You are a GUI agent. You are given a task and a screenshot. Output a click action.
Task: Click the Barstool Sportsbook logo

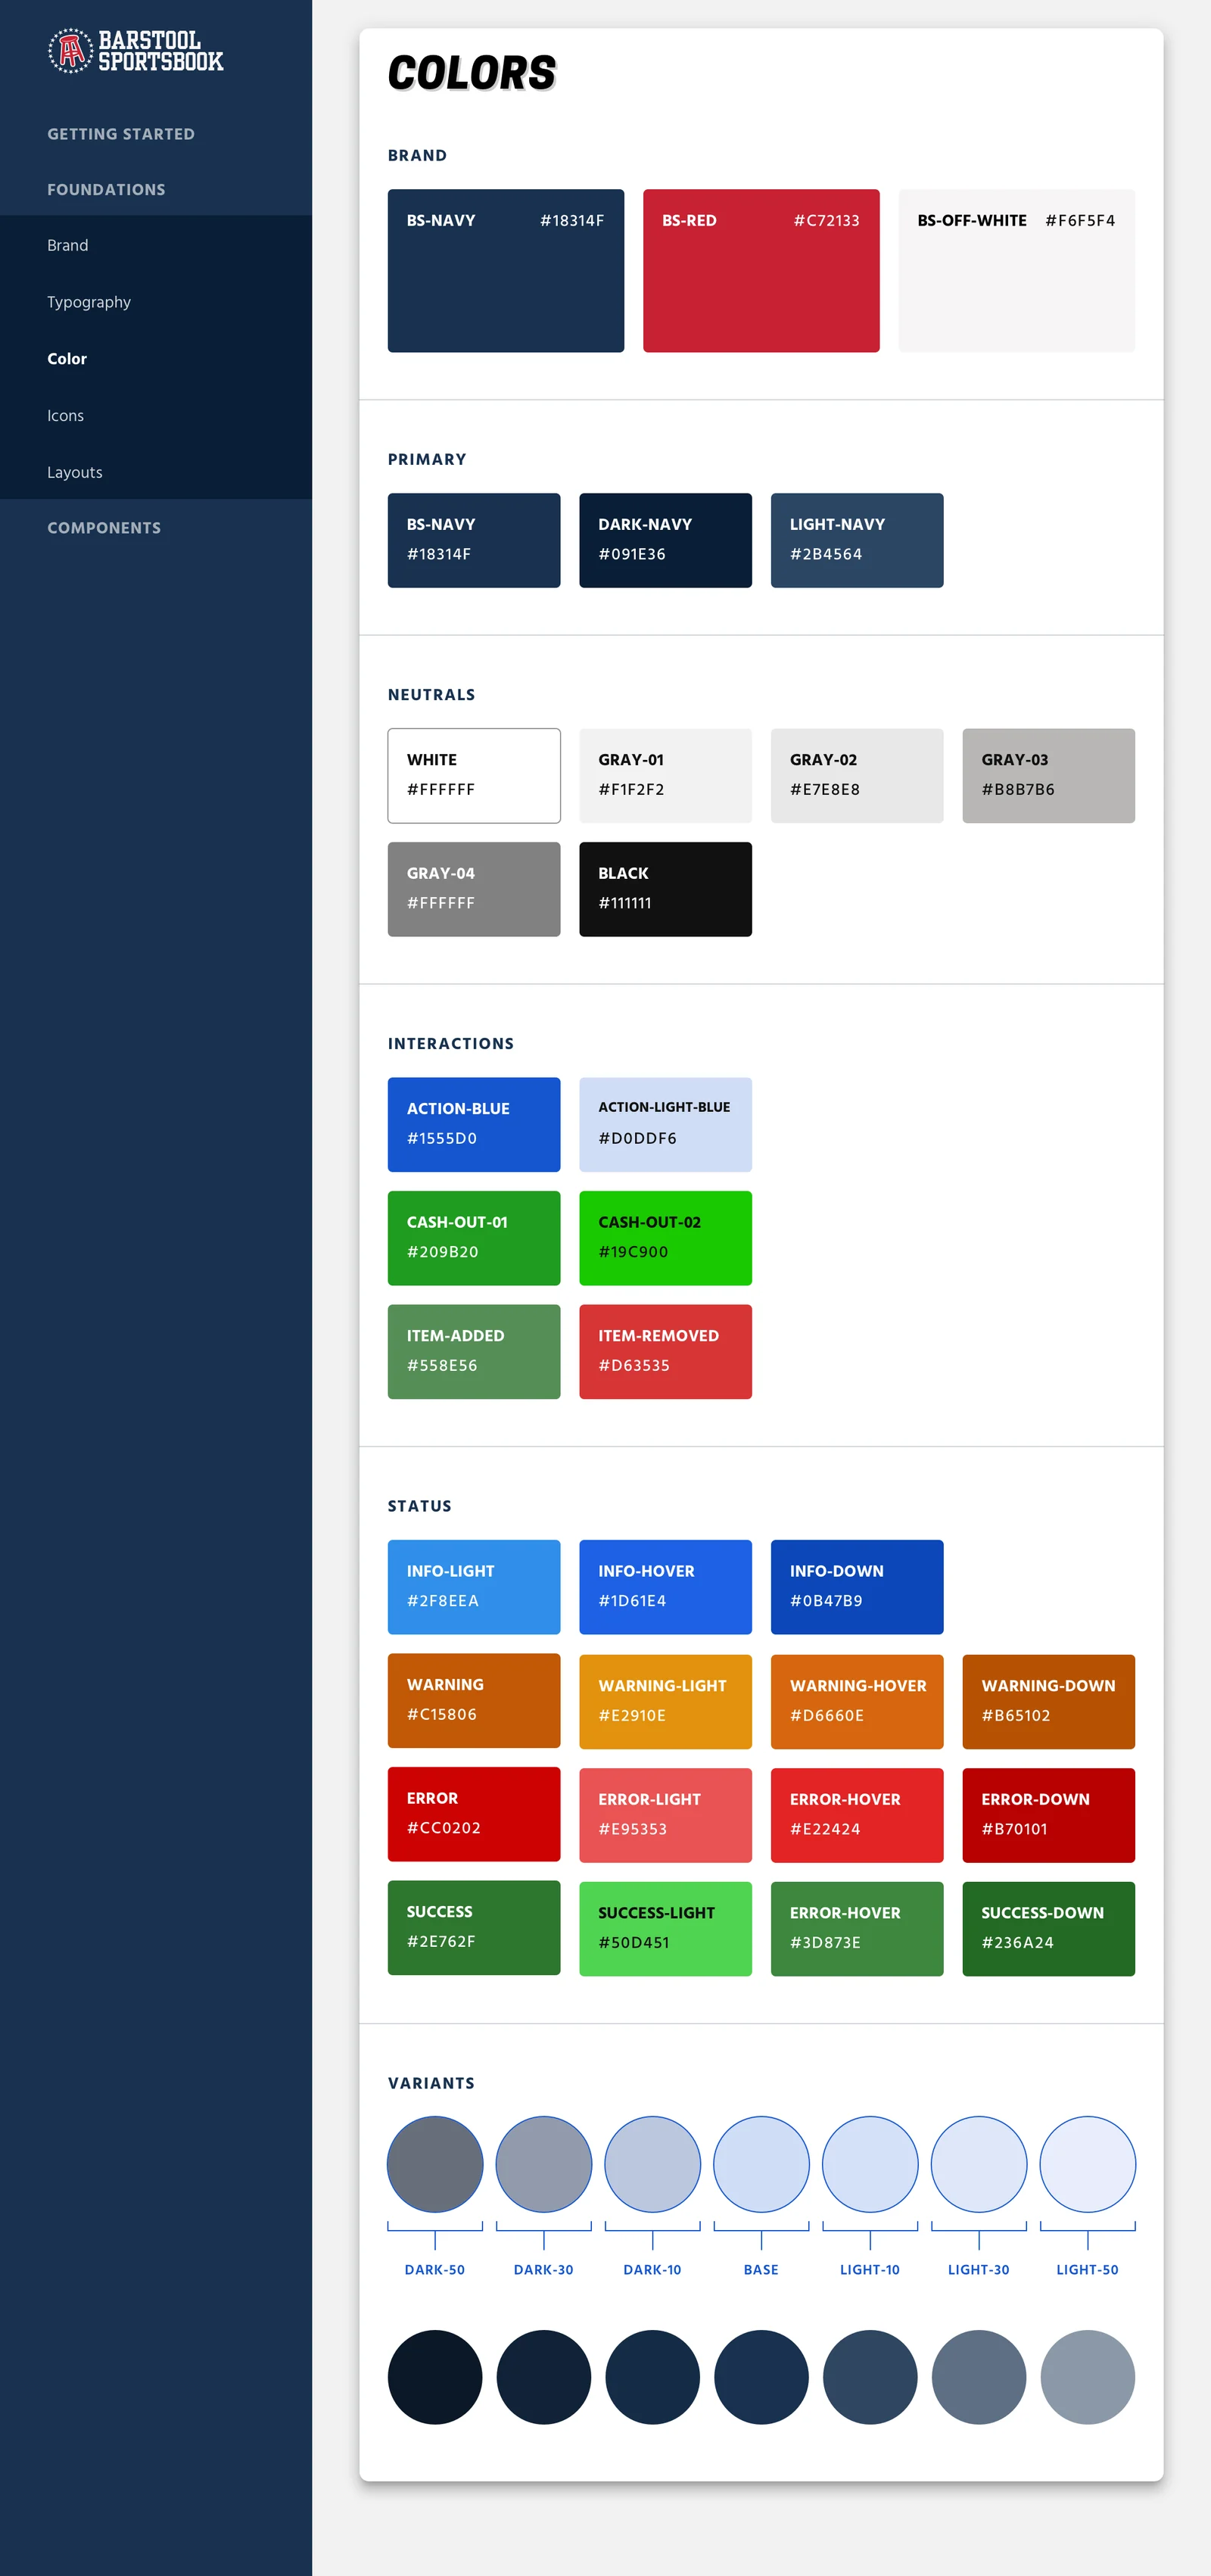(135, 50)
